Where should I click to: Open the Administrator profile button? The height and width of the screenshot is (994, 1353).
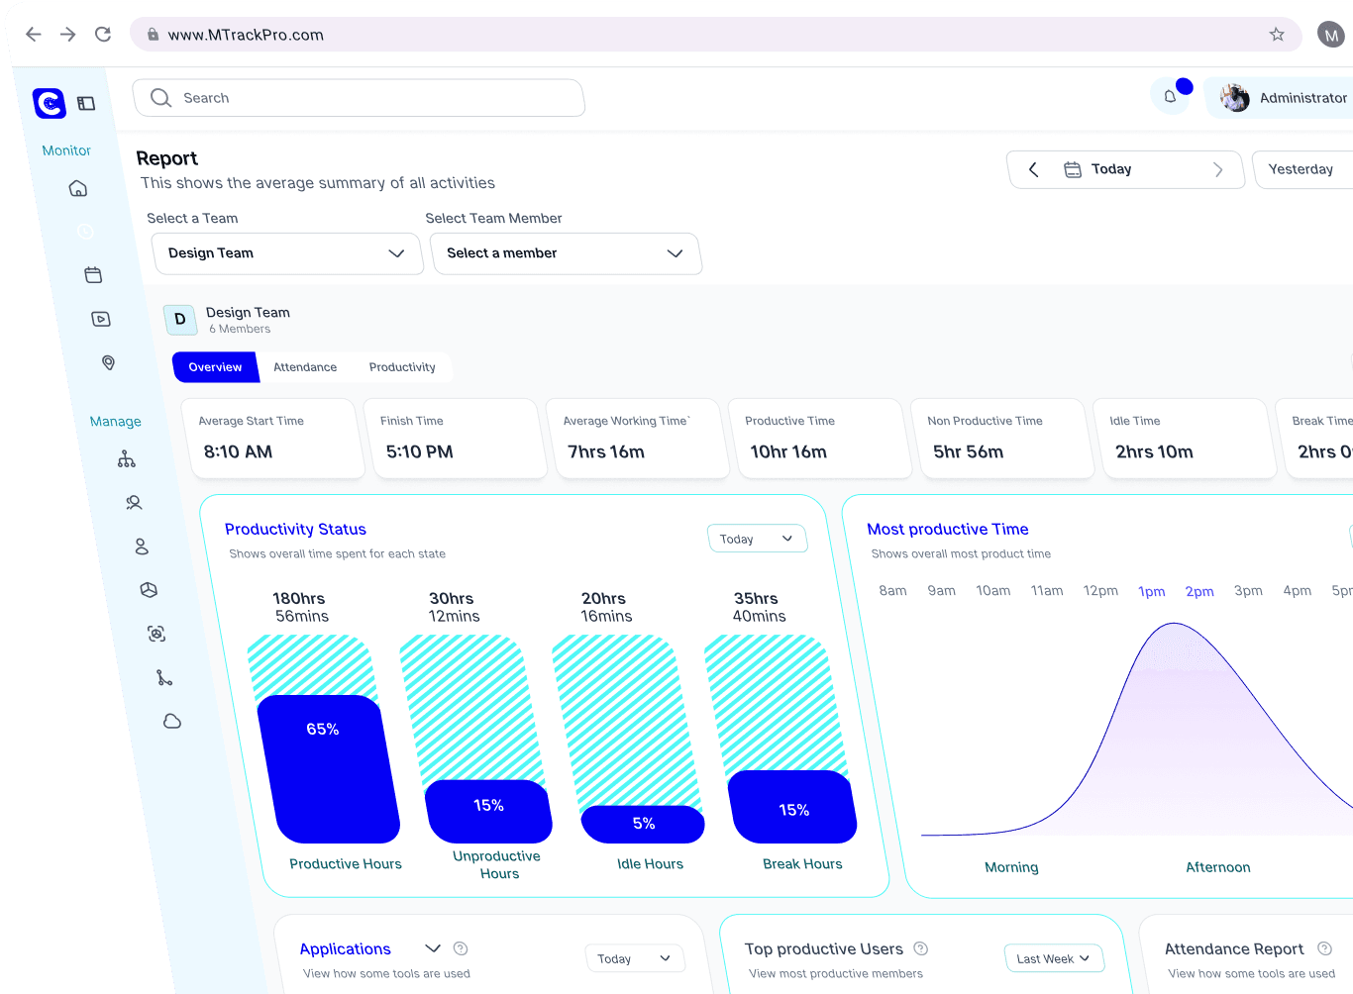1285,98
